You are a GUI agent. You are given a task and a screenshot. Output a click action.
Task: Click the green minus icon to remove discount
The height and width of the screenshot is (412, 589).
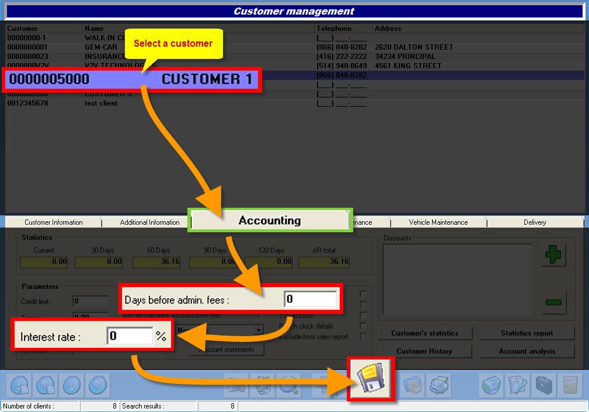[553, 302]
